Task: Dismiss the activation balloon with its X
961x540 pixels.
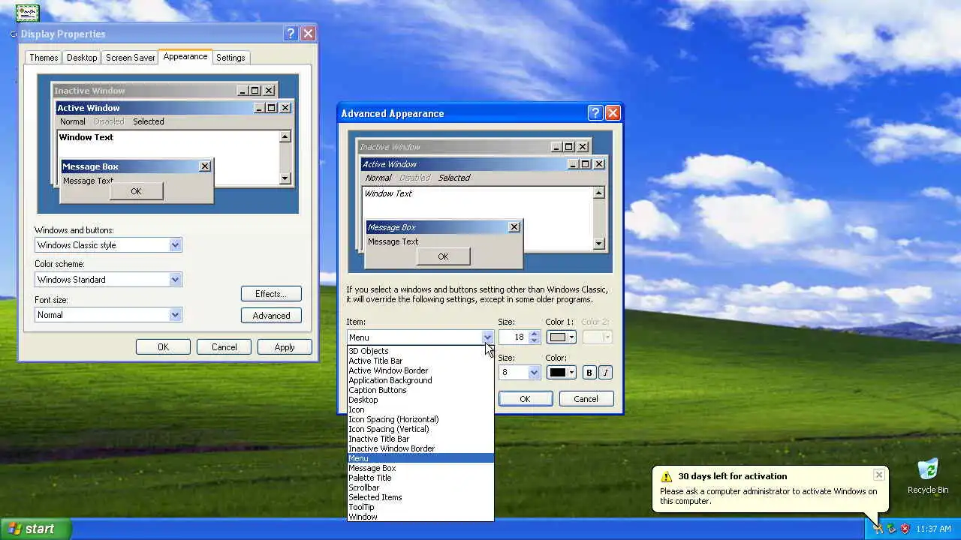Action: [x=878, y=475]
